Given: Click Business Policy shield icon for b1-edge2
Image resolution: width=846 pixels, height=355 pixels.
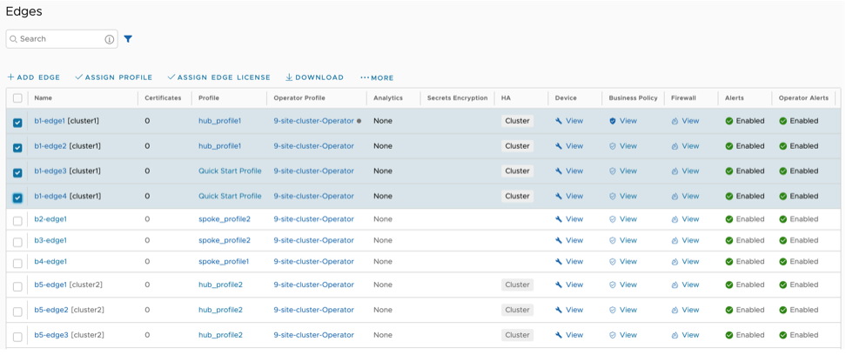Looking at the screenshot, I should pos(613,146).
